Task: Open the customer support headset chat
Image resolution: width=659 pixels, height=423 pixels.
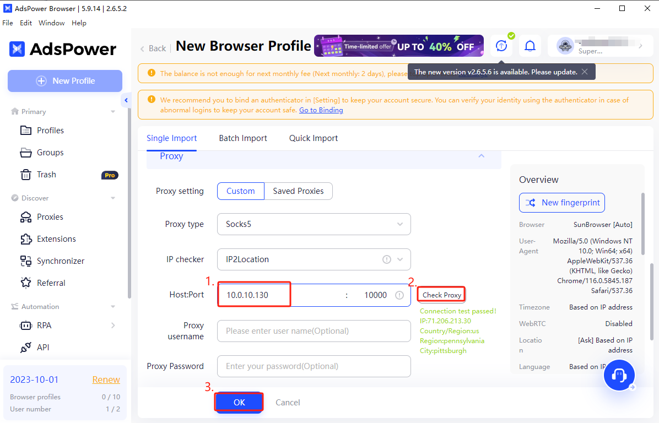Action: (619, 376)
